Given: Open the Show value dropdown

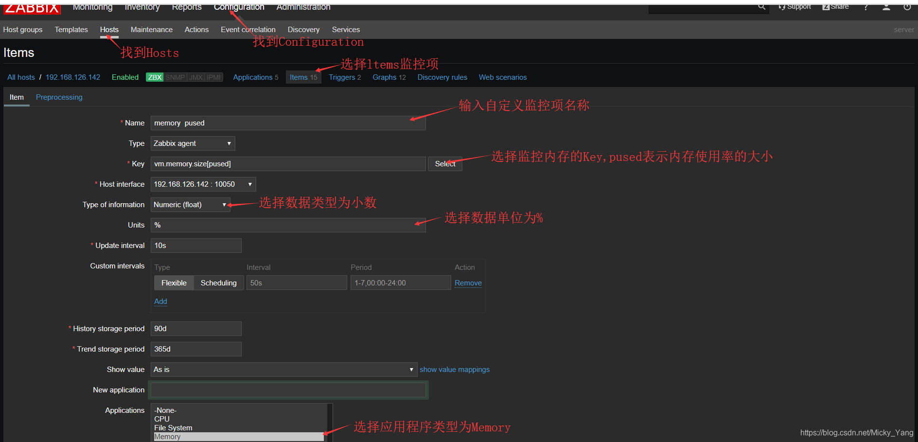Looking at the screenshot, I should [x=284, y=370].
